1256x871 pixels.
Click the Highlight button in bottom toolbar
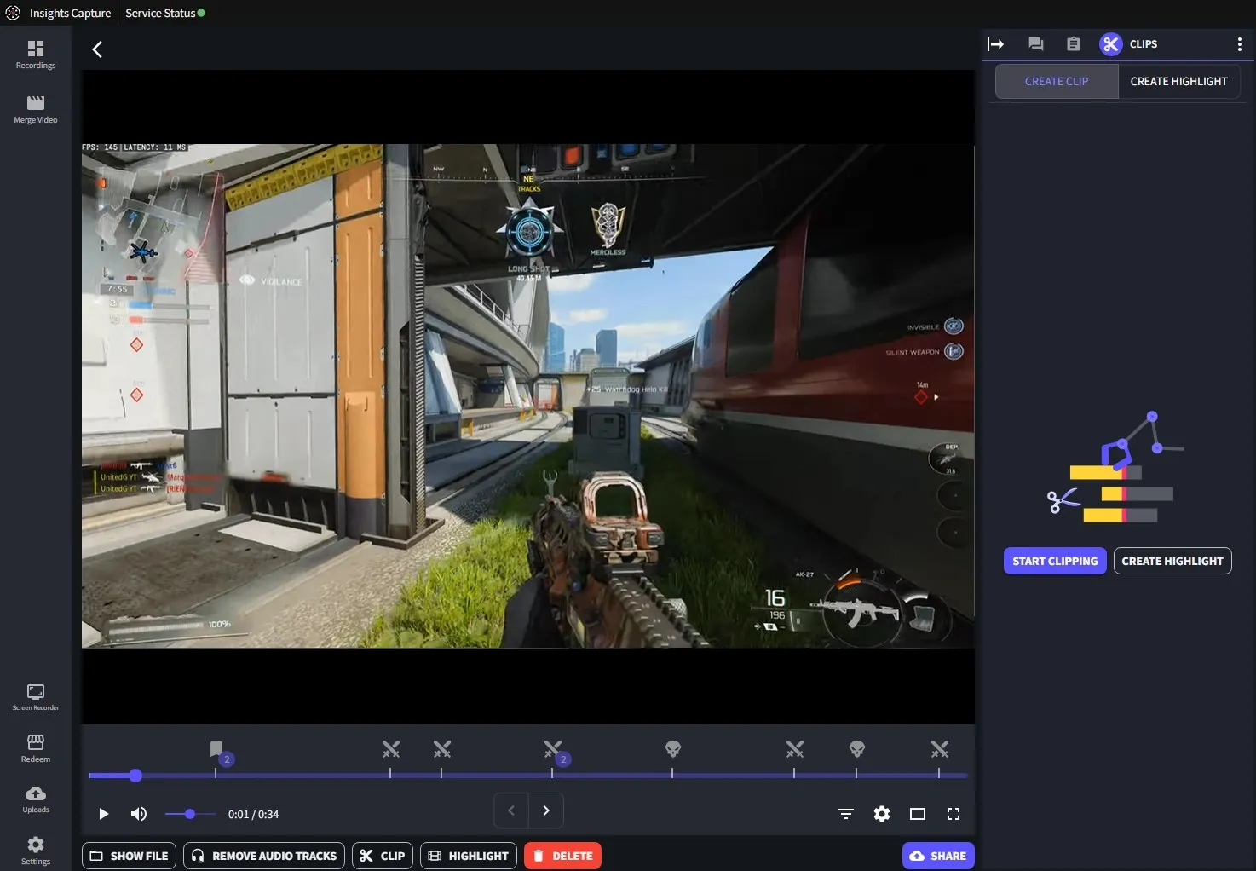(469, 856)
